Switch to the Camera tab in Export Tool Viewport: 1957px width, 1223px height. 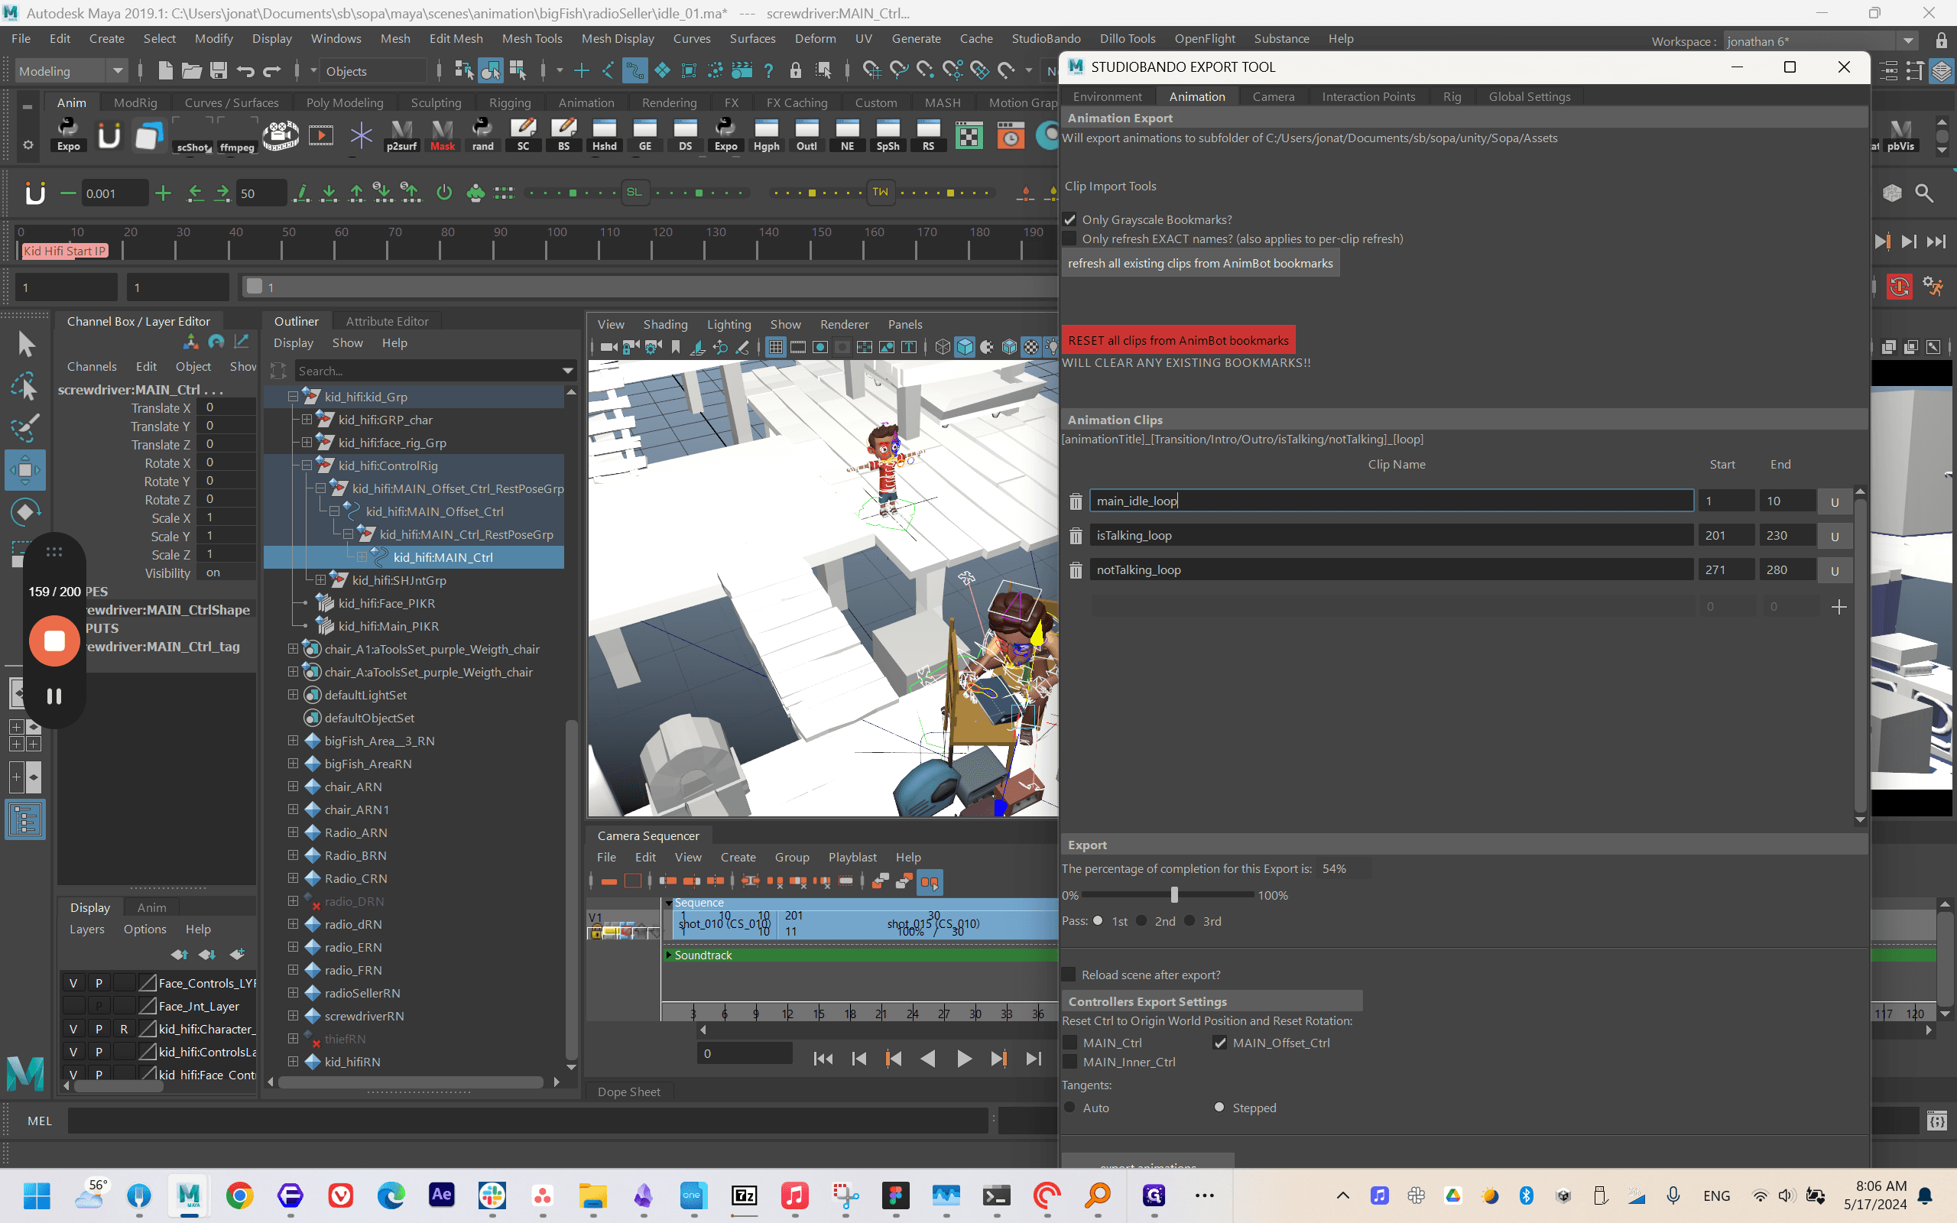click(x=1273, y=96)
